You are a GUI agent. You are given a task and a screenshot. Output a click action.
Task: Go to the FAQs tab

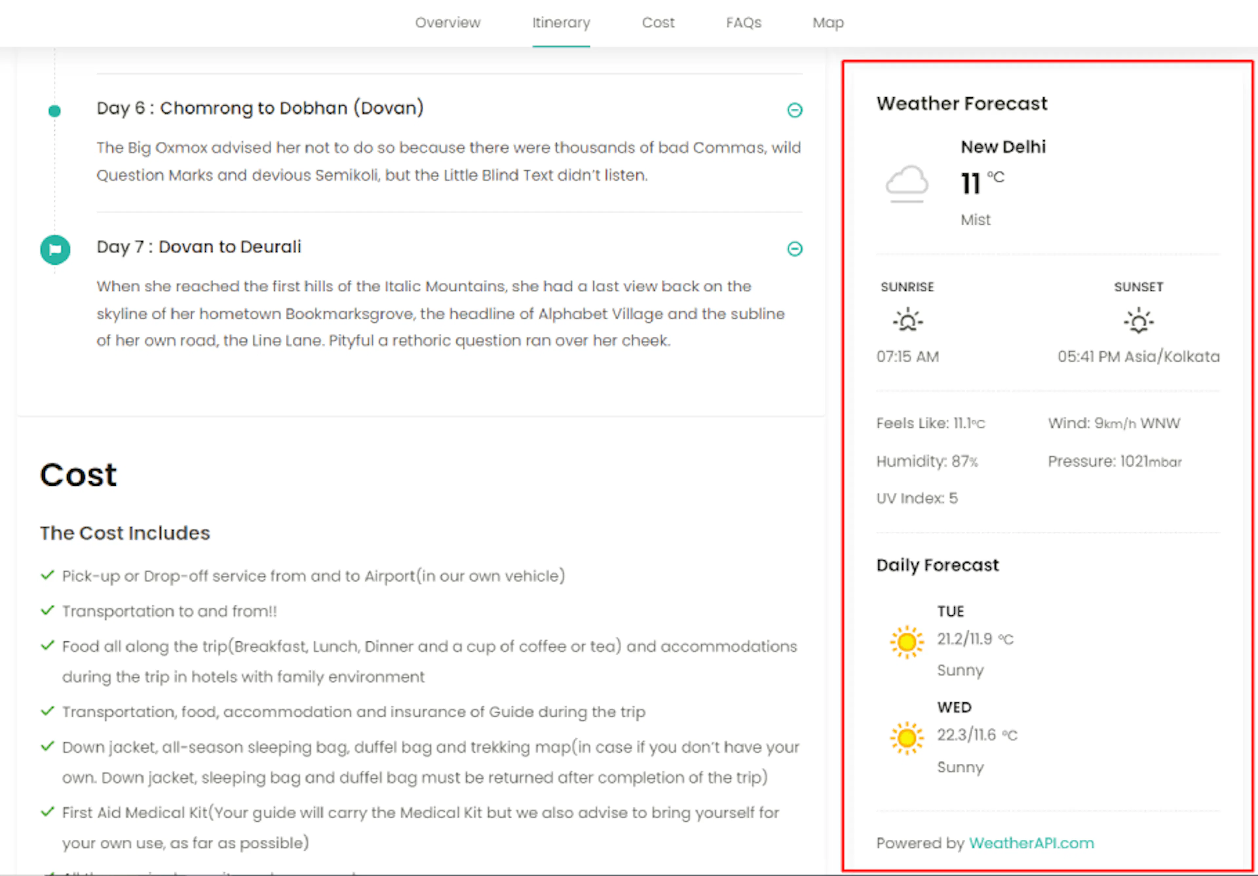coord(744,23)
